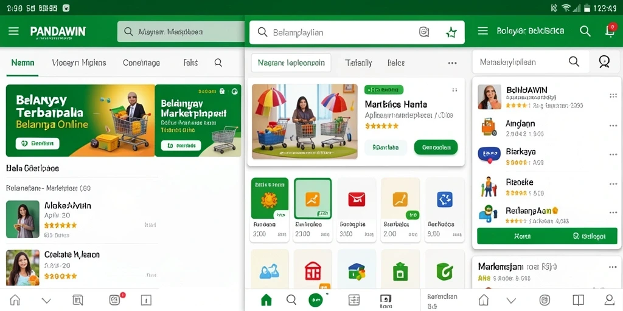Image resolution: width=623 pixels, height=311 pixels.
Task: Open three-dot menu for the Blarkaya row
Action: [x=613, y=154]
